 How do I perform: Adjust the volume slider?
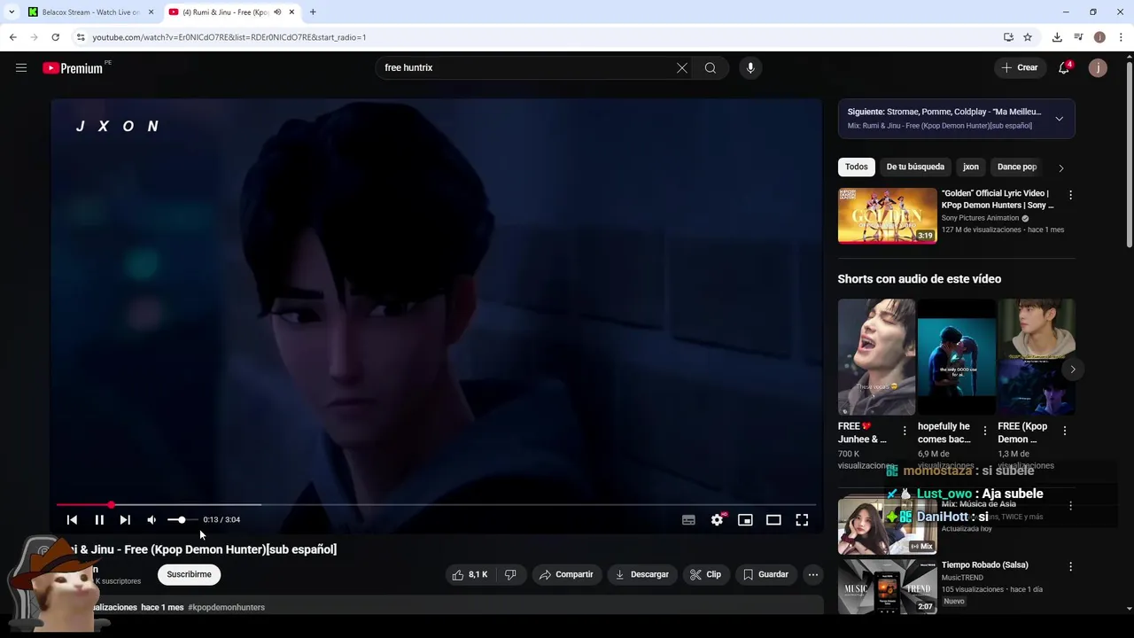tap(182, 520)
